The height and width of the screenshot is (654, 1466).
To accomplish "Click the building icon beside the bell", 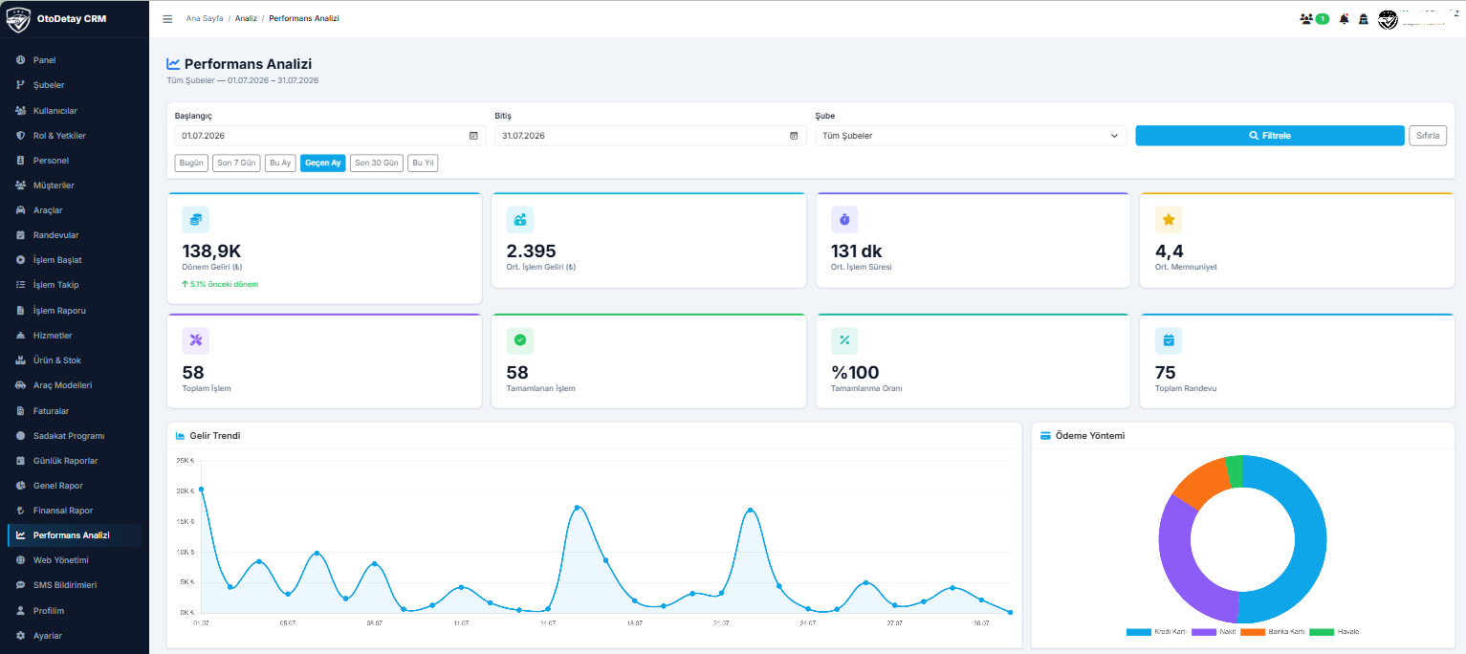I will [x=1363, y=19].
